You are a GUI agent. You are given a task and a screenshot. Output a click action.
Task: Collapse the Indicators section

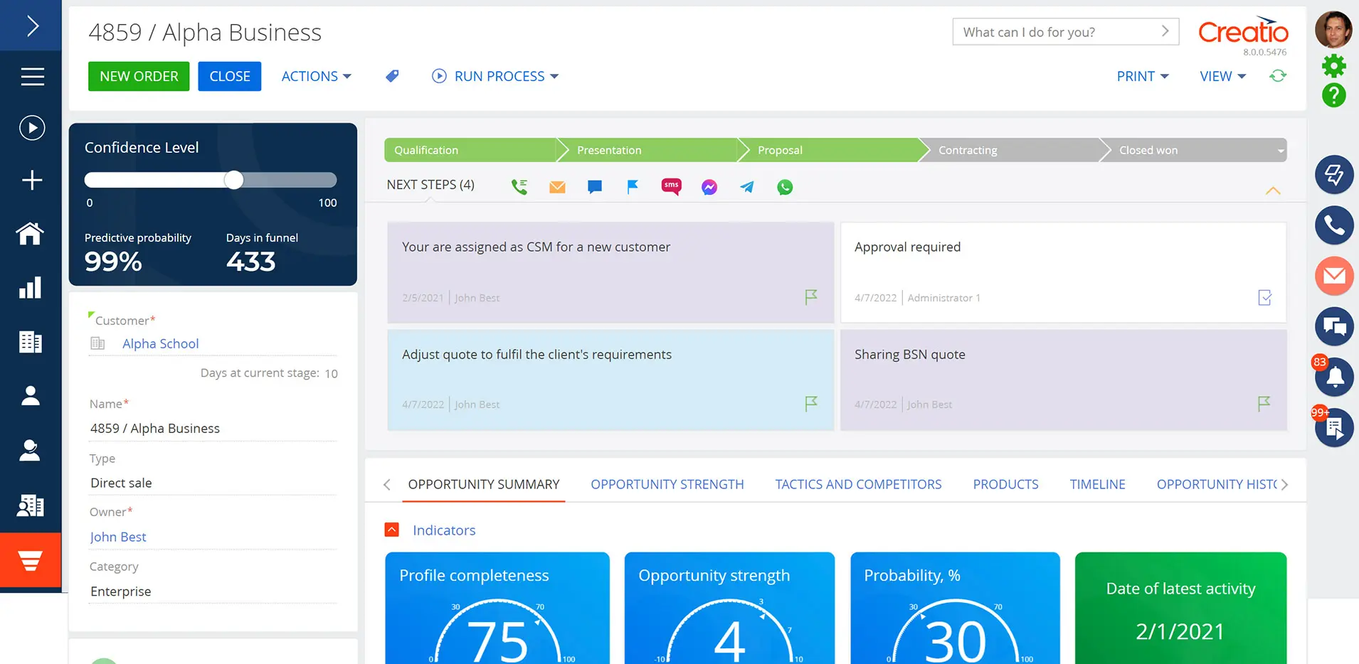392,530
